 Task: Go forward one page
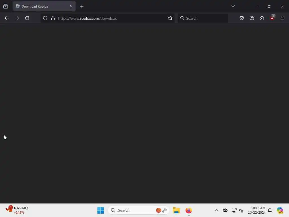(17, 18)
